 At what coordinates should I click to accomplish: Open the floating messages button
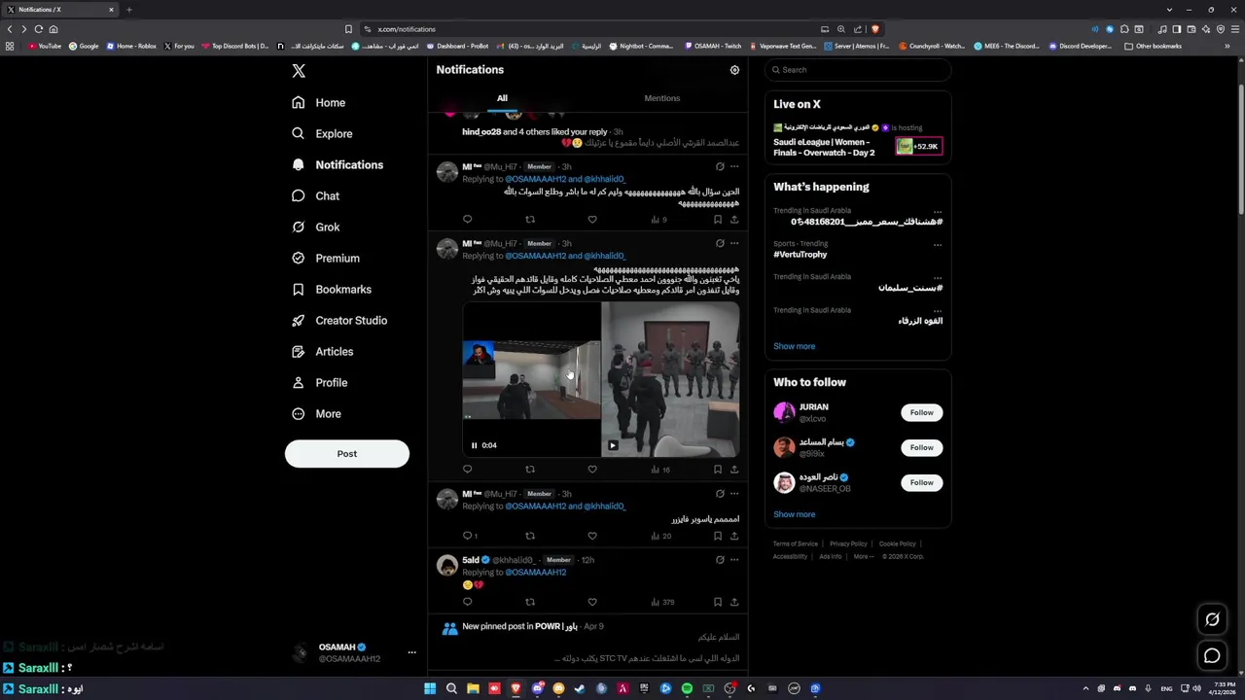point(1212,656)
